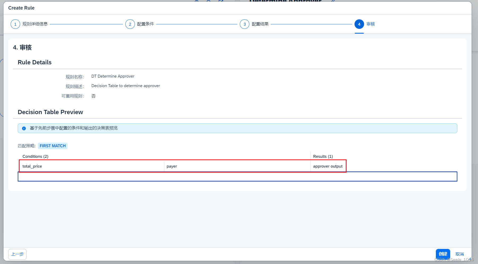This screenshot has height=264, width=478.
Task: Click the 规则描述 label
Action: click(x=75, y=86)
